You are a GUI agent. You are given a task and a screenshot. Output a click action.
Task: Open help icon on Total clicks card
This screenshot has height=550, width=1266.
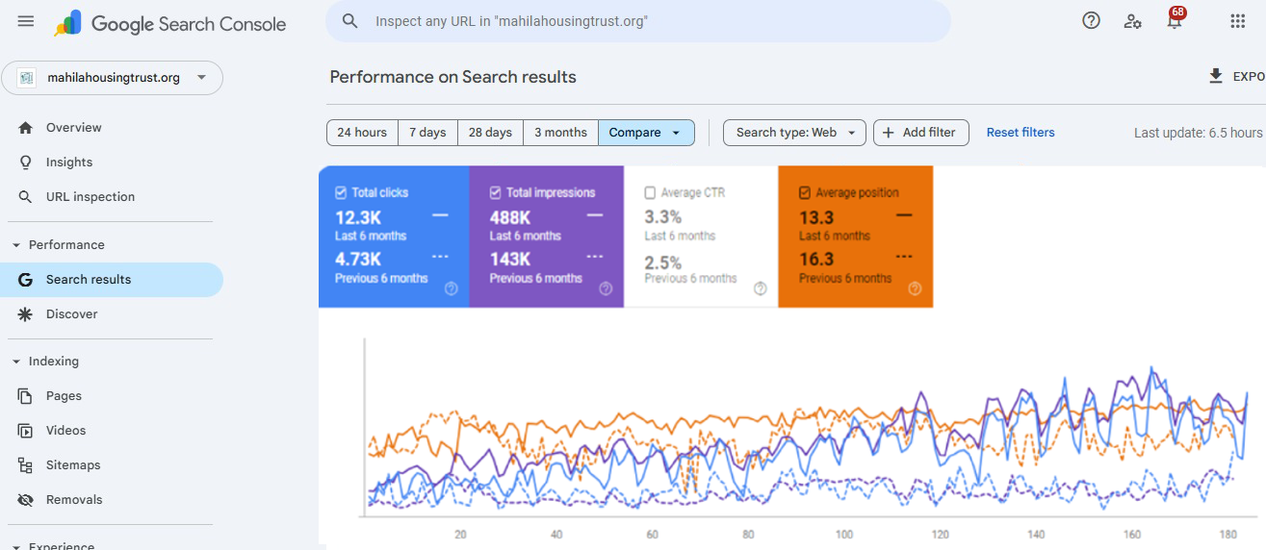click(x=451, y=288)
